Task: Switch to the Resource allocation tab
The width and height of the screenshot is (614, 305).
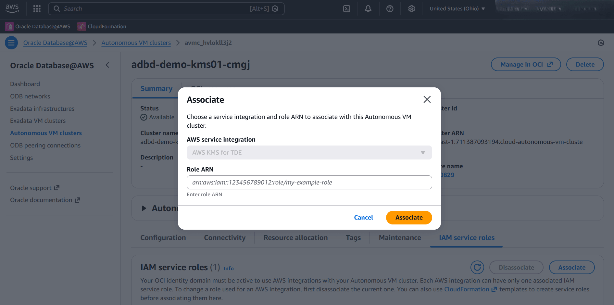Action: [295, 237]
